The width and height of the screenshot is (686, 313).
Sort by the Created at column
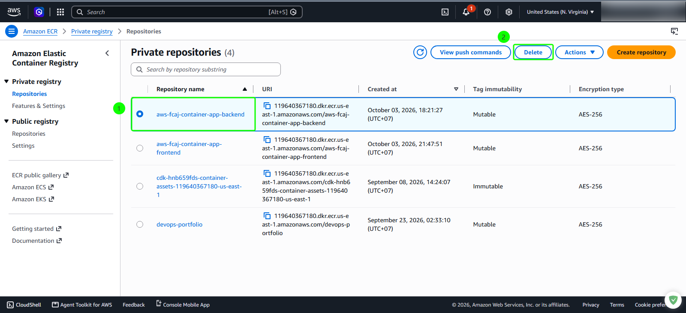pos(456,89)
